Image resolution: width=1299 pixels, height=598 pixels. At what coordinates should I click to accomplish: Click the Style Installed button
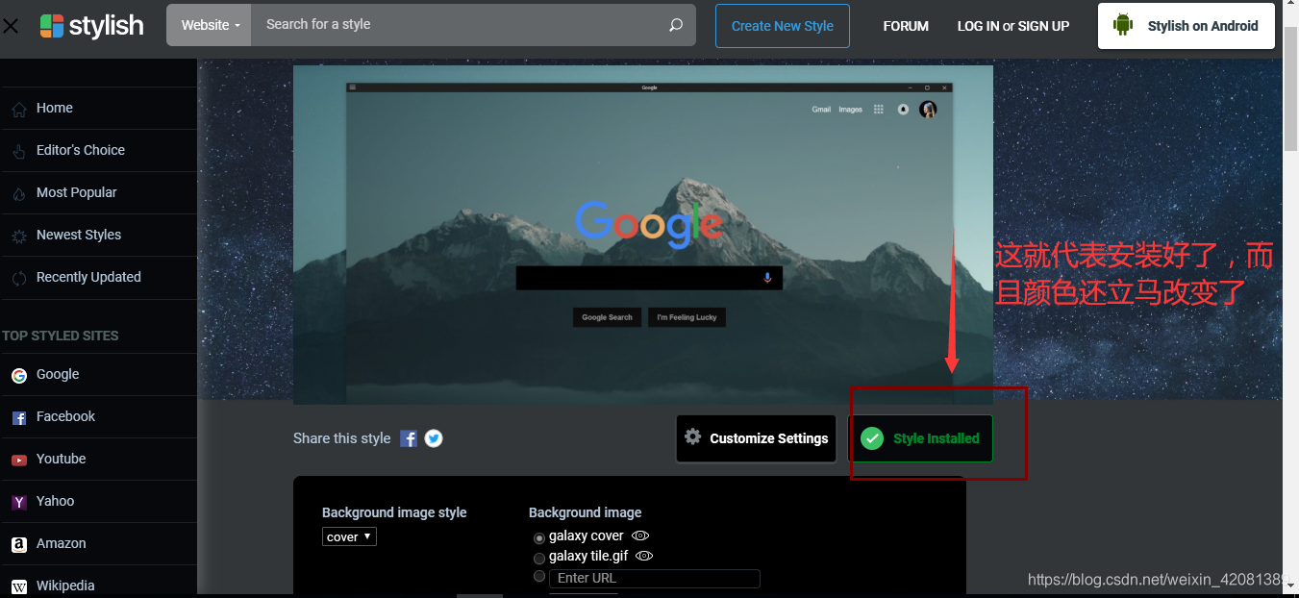coord(921,438)
